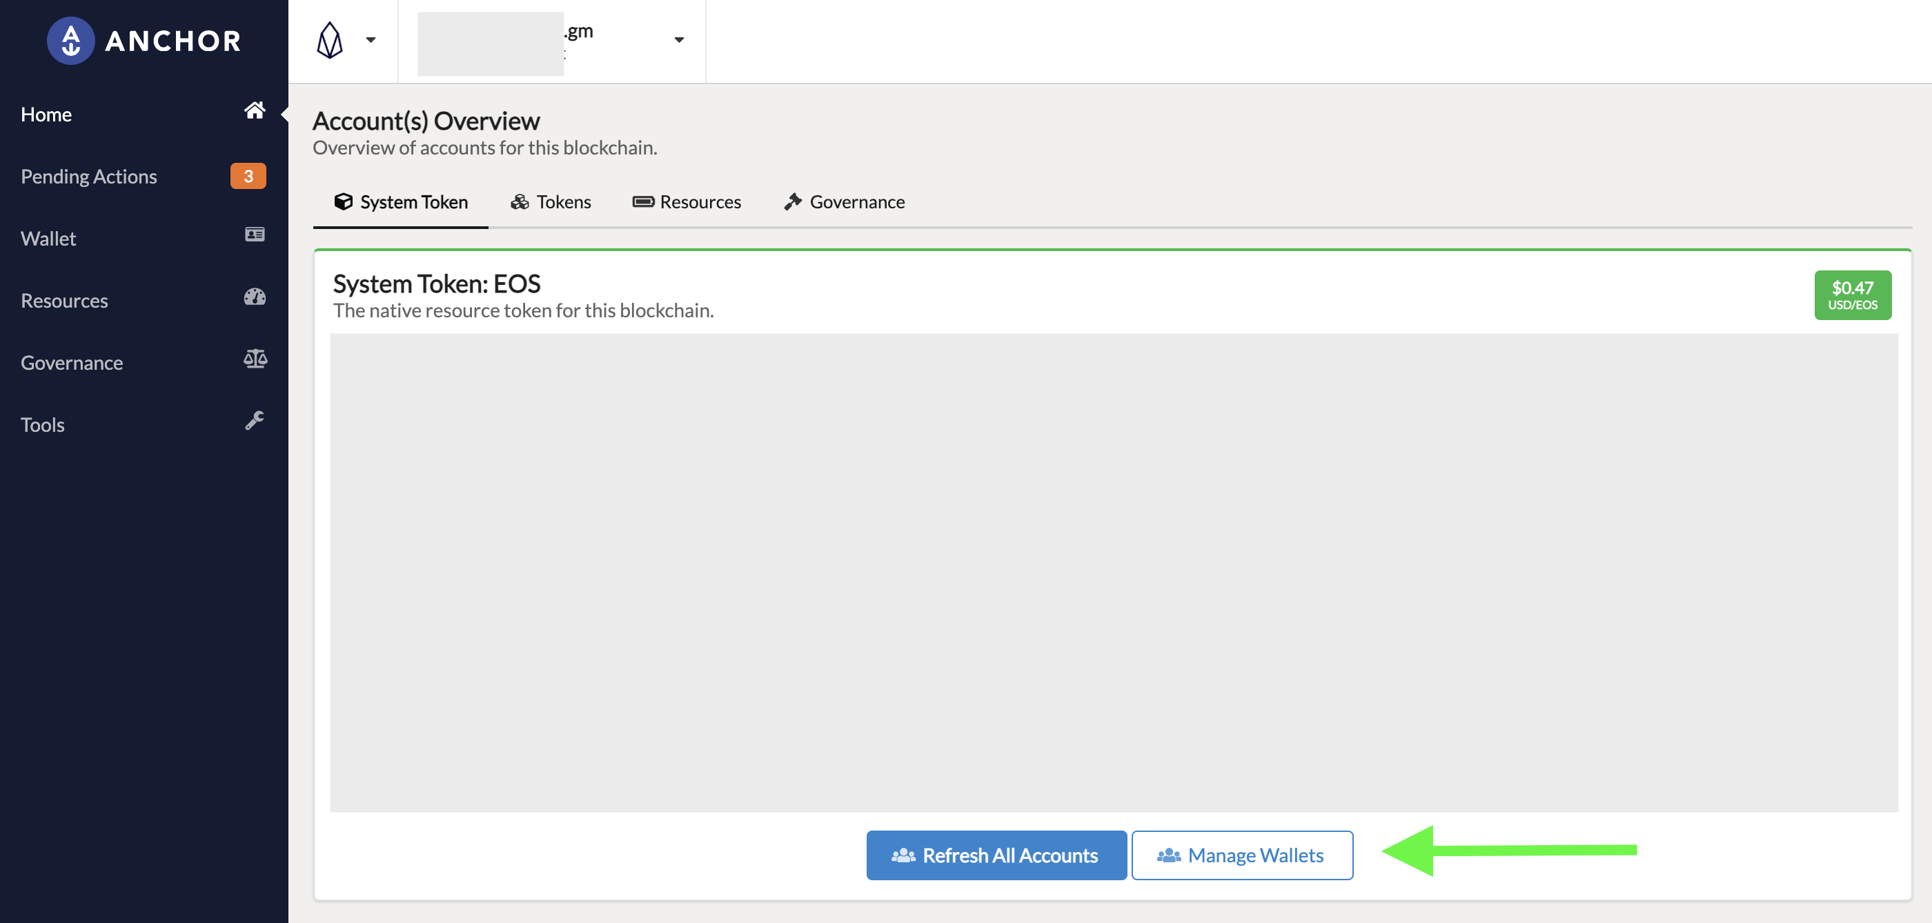Viewport: 1932px width, 923px height.
Task: Expand the account selector dropdown arrow
Action: [679, 41]
